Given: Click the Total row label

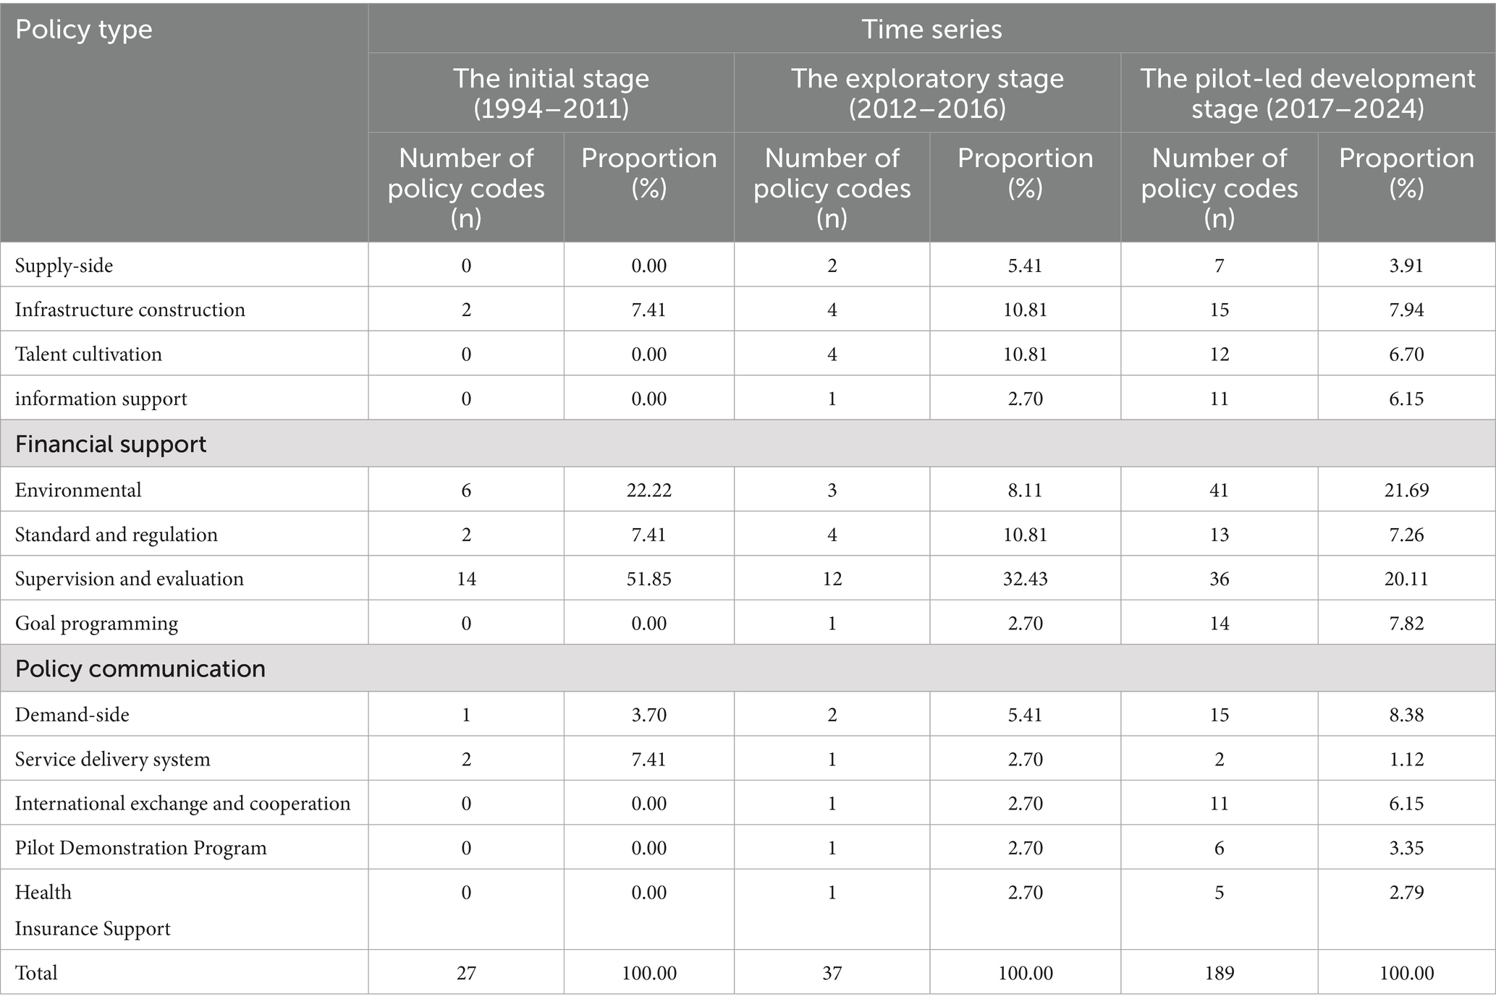Looking at the screenshot, I should pos(36,973).
